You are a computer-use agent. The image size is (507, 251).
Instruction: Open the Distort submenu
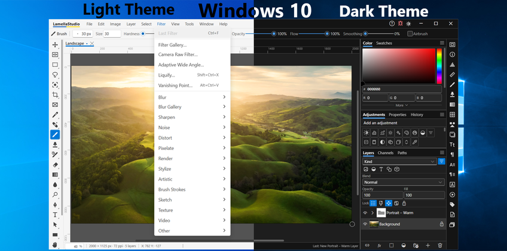(x=193, y=138)
